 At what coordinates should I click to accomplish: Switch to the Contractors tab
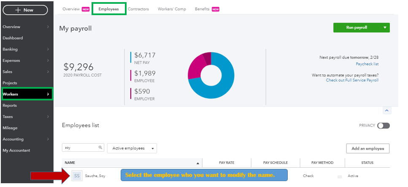tap(138, 9)
